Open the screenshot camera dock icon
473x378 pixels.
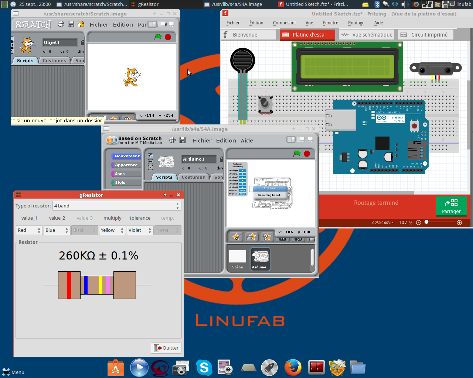181,368
